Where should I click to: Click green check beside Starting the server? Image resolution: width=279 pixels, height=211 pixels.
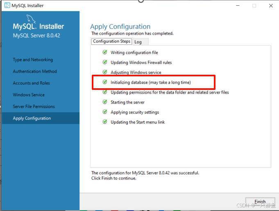coord(105,102)
